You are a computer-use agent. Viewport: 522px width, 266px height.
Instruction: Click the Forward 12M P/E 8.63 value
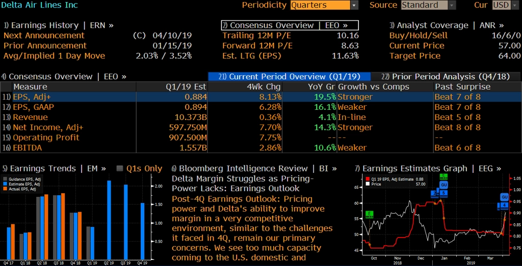[350, 46]
